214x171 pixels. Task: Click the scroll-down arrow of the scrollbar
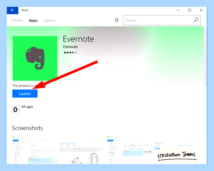tap(205, 163)
